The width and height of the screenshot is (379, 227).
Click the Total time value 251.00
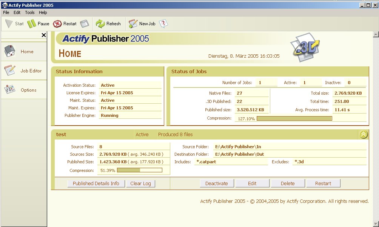[x=342, y=101]
